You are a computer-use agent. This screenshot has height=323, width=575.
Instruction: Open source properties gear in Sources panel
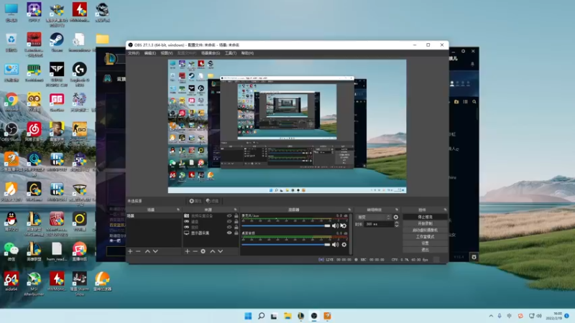[x=203, y=251]
